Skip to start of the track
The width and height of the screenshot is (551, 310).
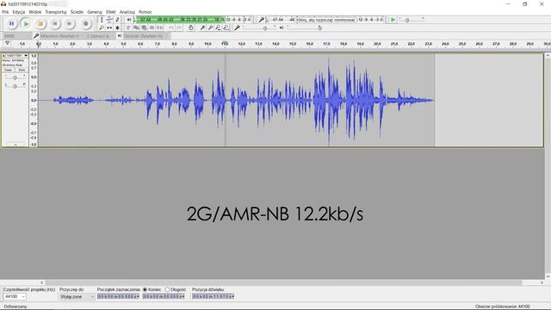[x=55, y=23]
